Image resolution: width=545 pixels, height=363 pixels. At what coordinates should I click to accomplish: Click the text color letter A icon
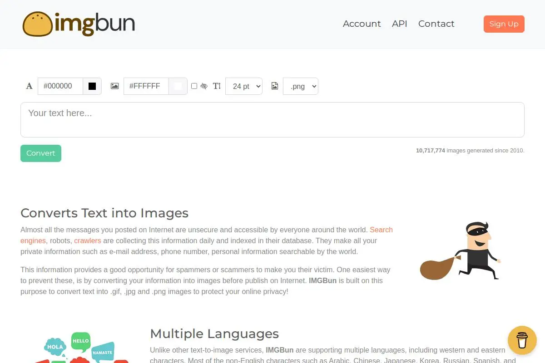(30, 86)
